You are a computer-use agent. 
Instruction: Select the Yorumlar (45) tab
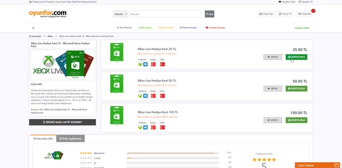coord(43,138)
